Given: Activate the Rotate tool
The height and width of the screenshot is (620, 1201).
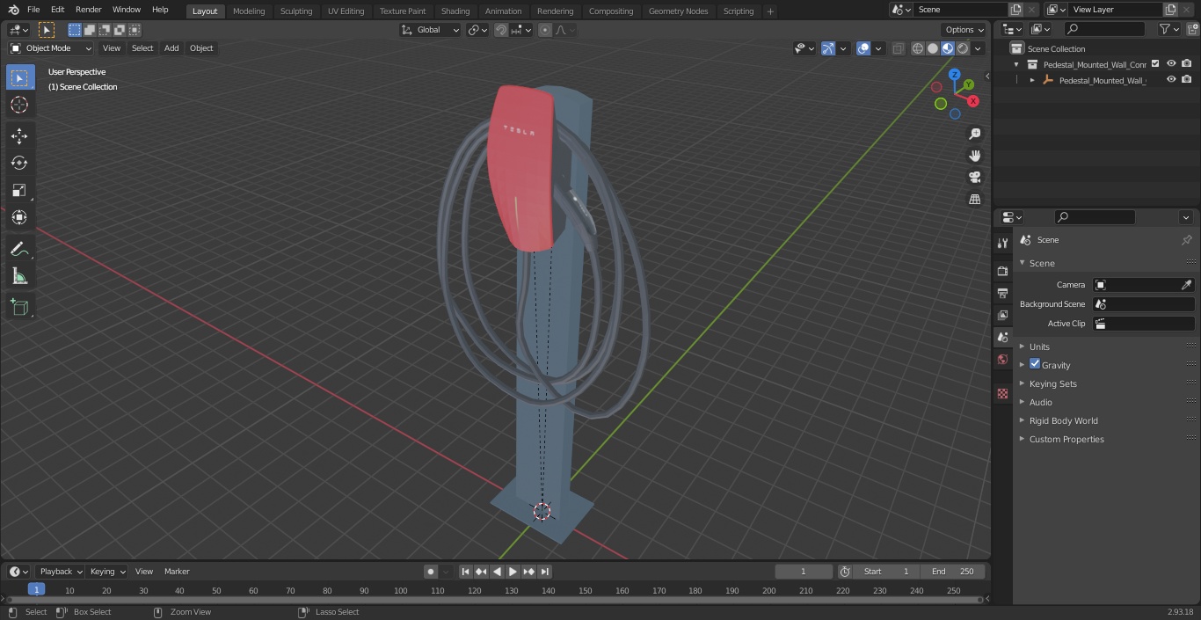Looking at the screenshot, I should pos(19,163).
